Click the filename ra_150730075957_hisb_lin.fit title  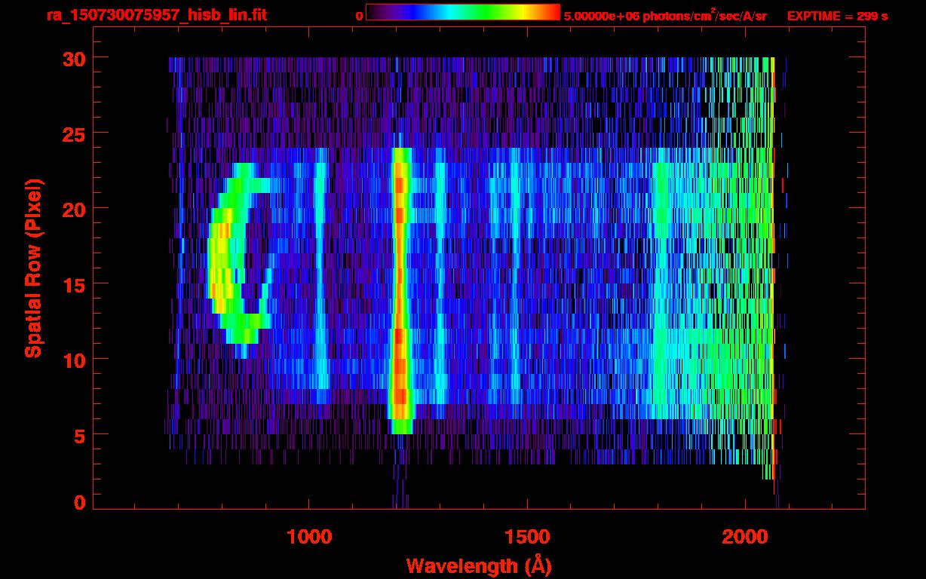(156, 15)
